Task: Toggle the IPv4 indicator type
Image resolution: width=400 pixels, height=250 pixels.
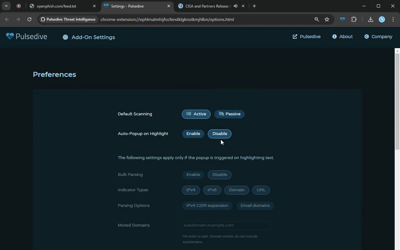Action: [x=191, y=190]
